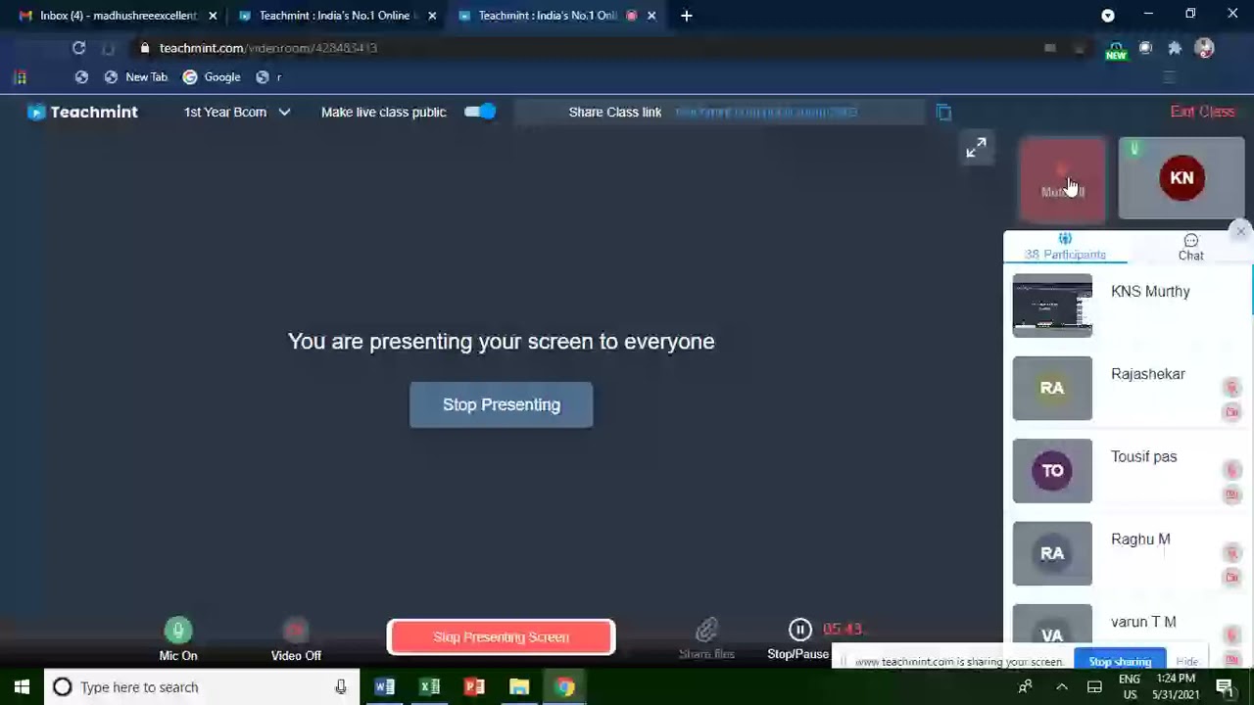
Task: Open File Explorer from the taskbar
Action: [519, 687]
